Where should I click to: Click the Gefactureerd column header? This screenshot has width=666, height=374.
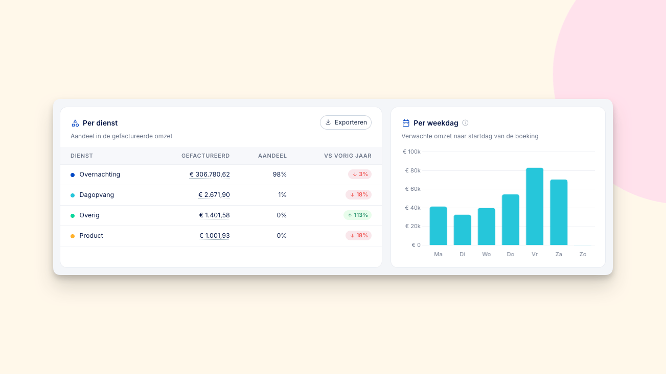[x=205, y=156]
